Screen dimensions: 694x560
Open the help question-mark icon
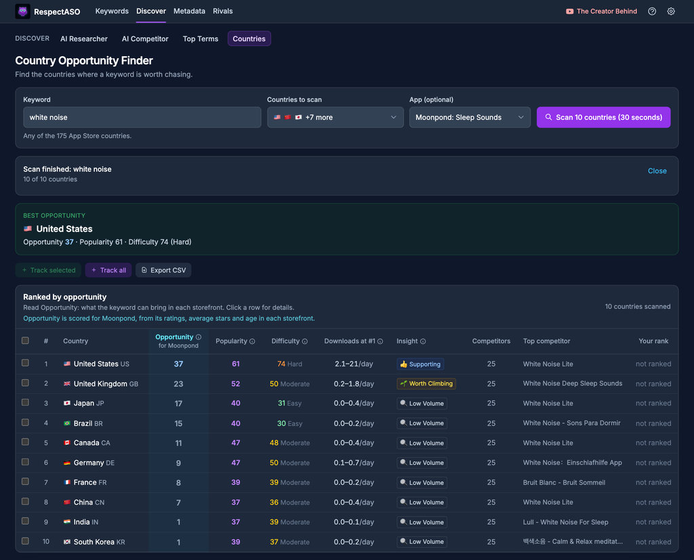coord(652,12)
